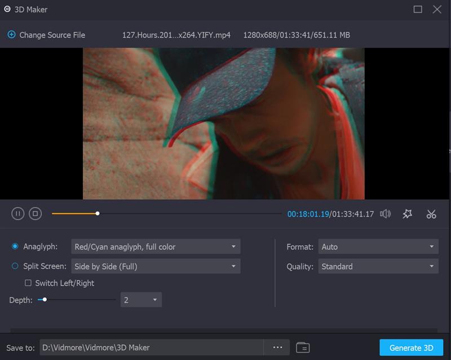Click the Generate 3D button
This screenshot has height=360, width=451.
(412, 348)
